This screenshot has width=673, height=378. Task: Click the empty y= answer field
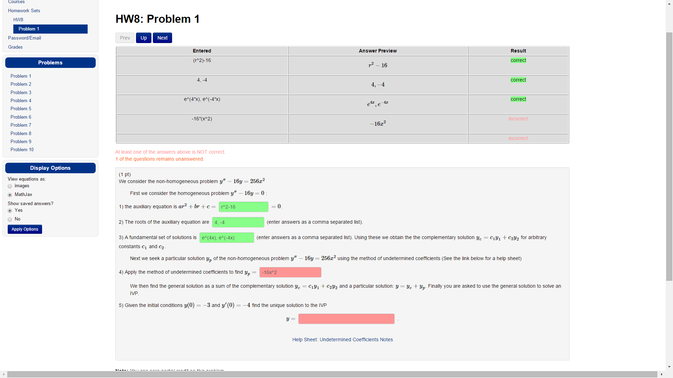[346, 319]
